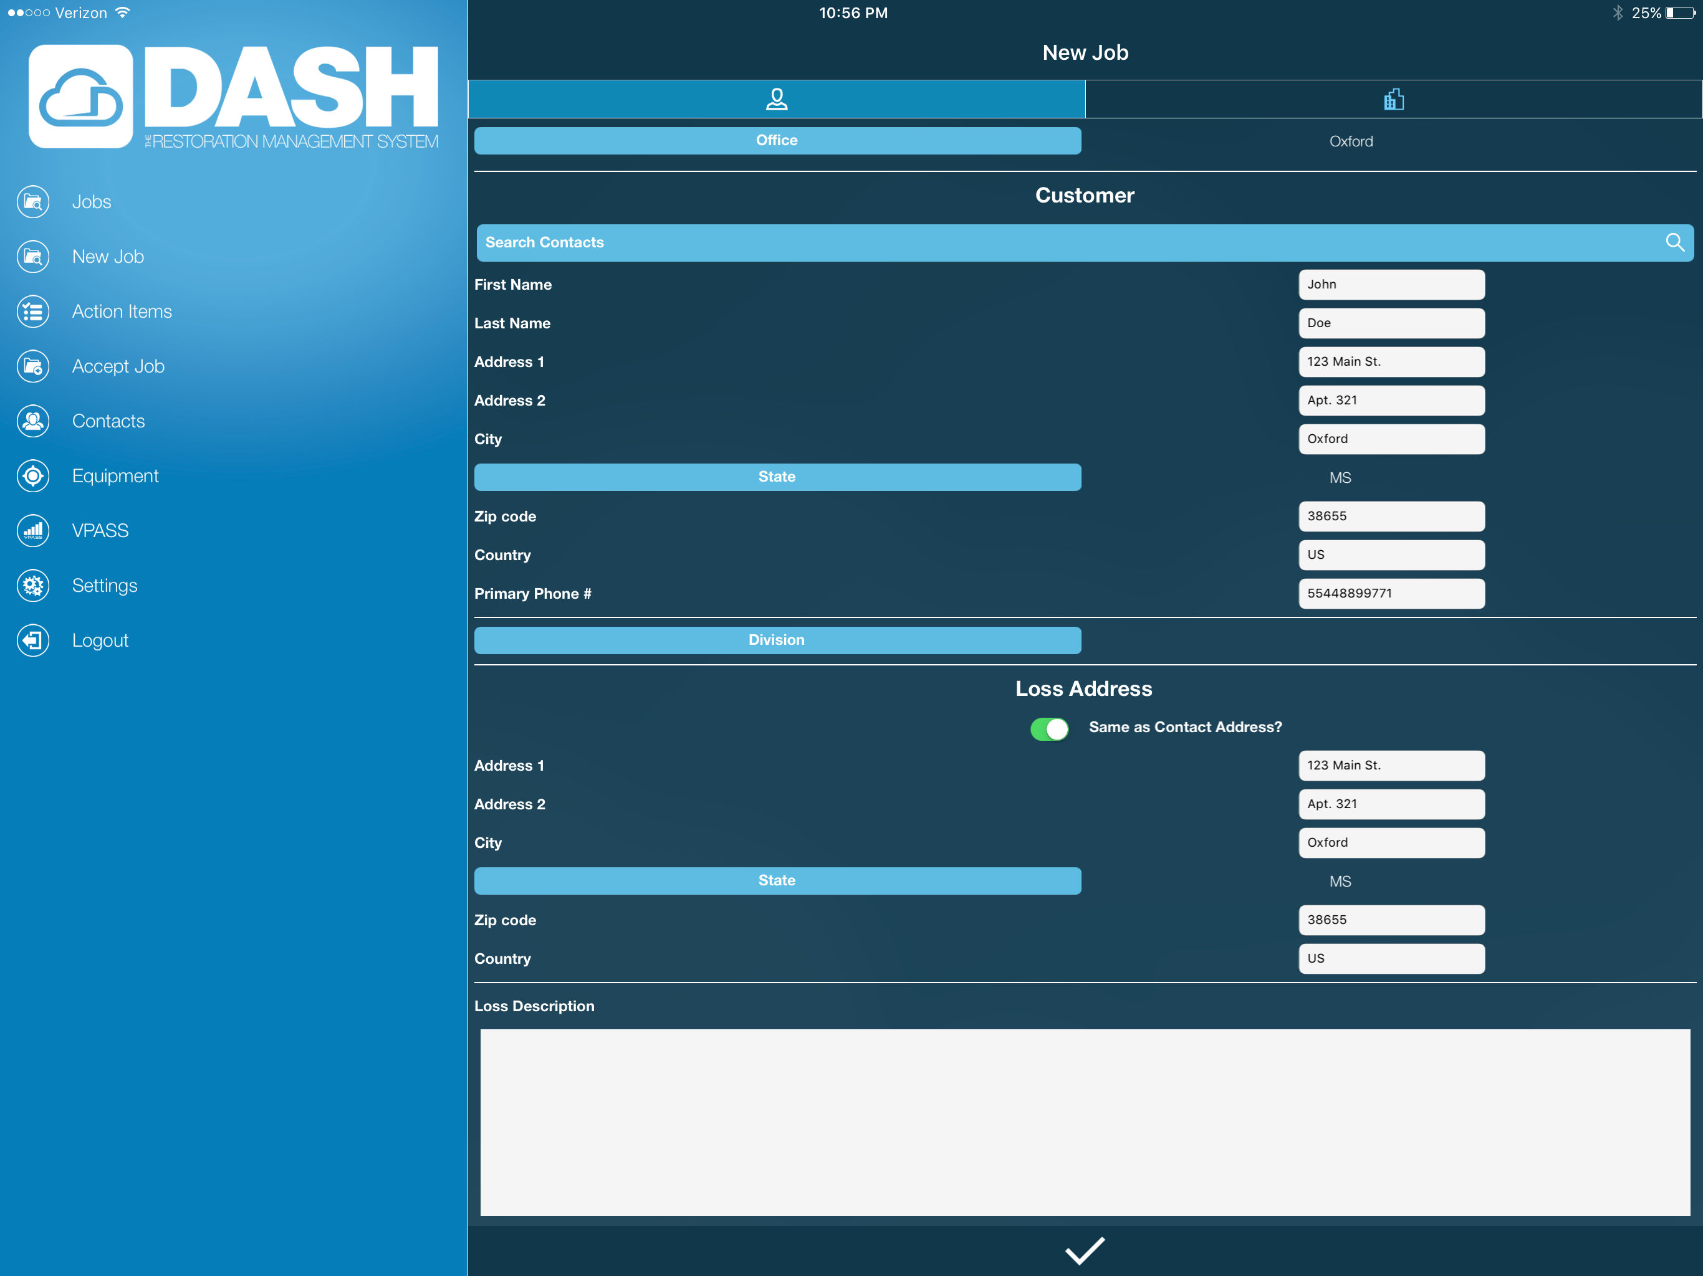The width and height of the screenshot is (1703, 1276).
Task: Open the Division selector
Action: pos(777,640)
